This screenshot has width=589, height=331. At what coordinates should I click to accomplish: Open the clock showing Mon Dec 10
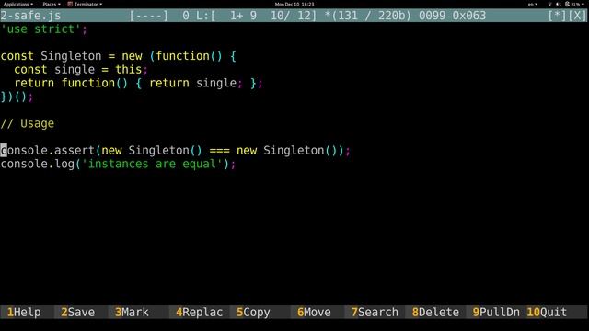click(x=294, y=4)
